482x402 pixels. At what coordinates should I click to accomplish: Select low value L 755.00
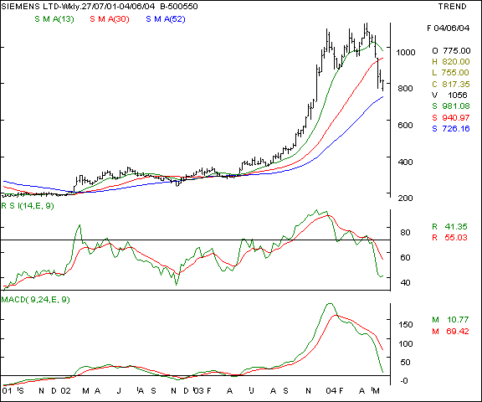451,73
